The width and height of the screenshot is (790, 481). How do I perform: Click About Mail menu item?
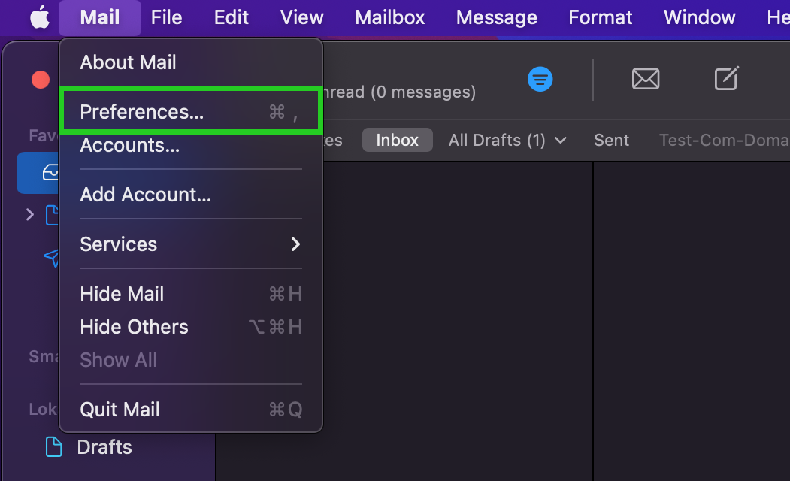128,62
